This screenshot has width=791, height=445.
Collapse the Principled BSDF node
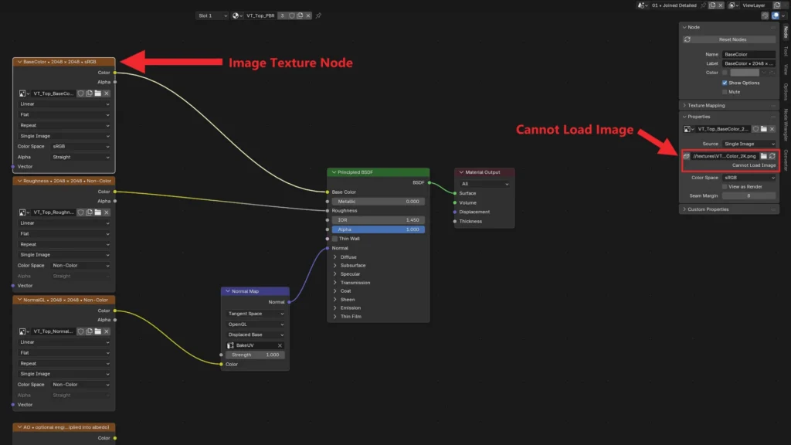334,172
